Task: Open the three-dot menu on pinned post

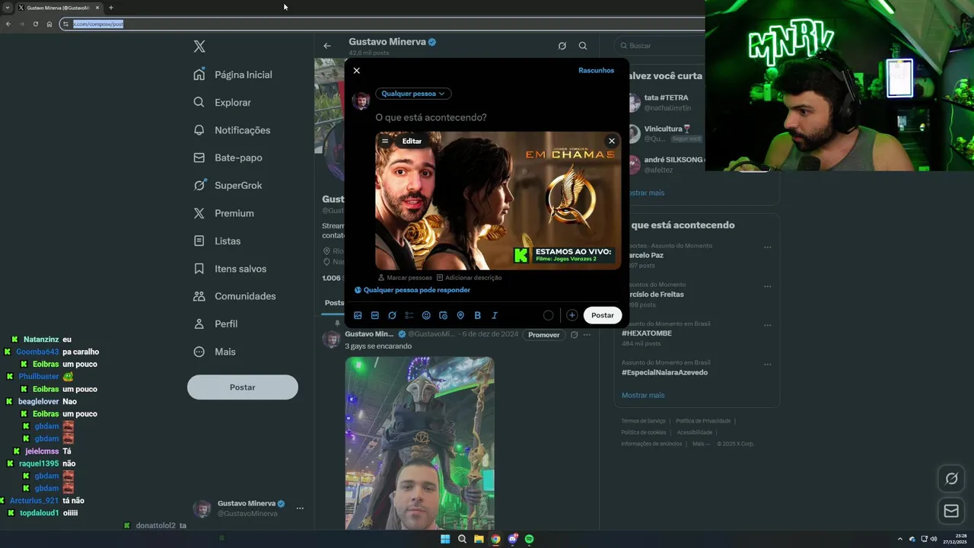Action: pyautogui.click(x=587, y=335)
